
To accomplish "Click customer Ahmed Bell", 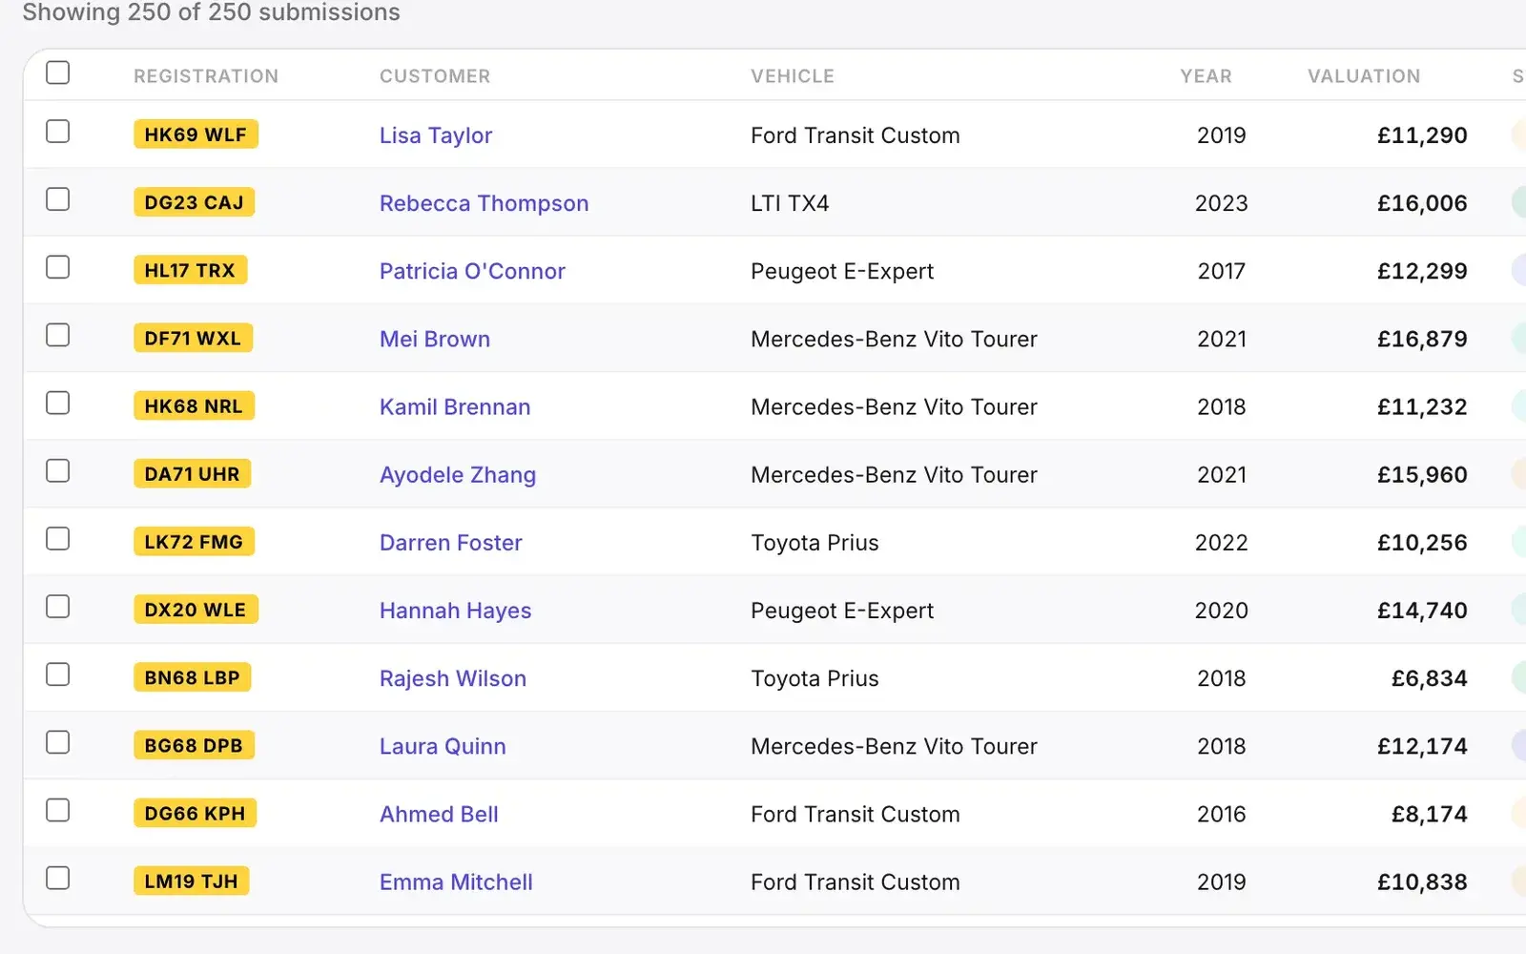I will pyautogui.click(x=439, y=814).
